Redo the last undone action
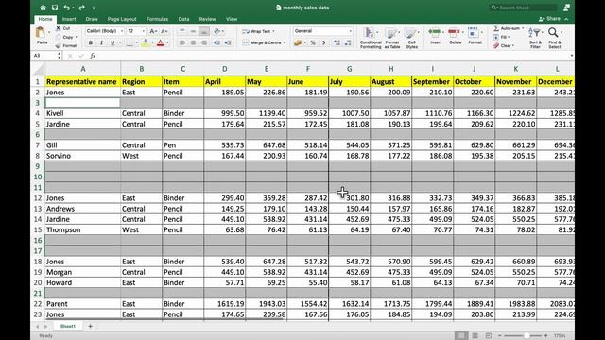Screen dimensions: 605x340 (81, 8)
